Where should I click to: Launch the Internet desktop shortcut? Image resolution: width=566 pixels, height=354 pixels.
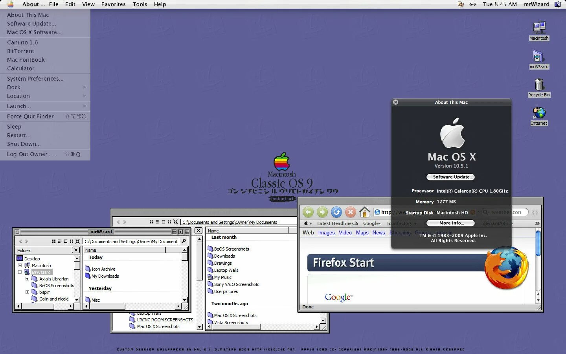click(x=539, y=116)
